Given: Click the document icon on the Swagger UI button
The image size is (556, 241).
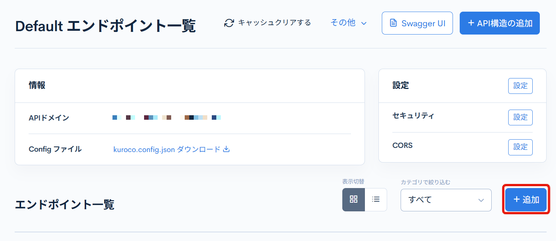Looking at the screenshot, I should [x=393, y=23].
